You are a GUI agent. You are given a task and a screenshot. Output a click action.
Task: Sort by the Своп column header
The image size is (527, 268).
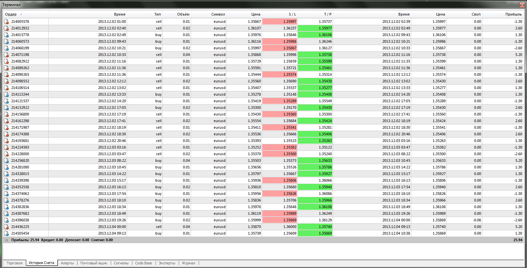click(464, 14)
